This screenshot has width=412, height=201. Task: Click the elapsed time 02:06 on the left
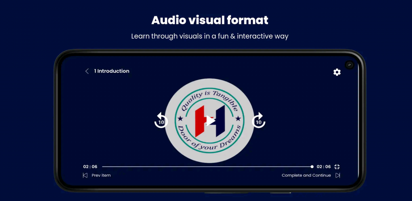click(90, 167)
